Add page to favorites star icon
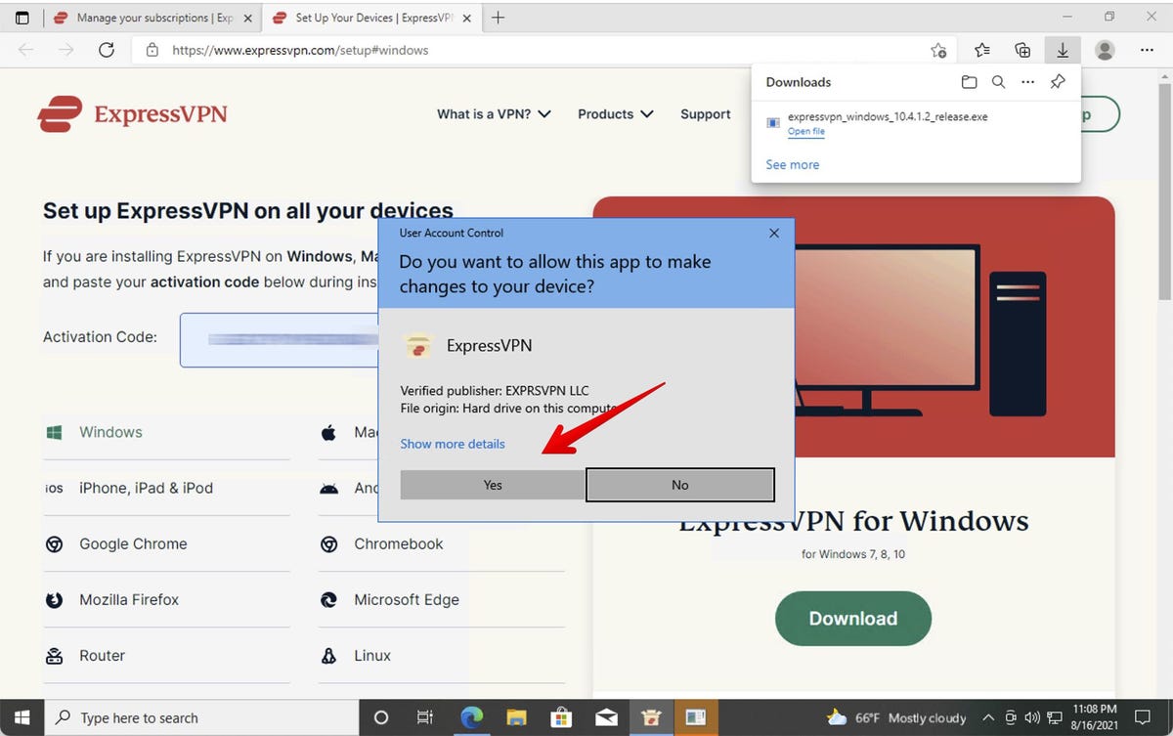This screenshot has width=1173, height=736. (938, 50)
